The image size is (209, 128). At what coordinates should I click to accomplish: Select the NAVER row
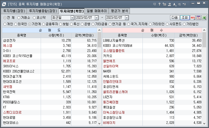152,71
